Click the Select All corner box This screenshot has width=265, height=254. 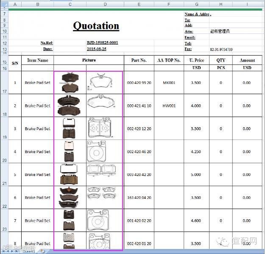pos(4,4)
